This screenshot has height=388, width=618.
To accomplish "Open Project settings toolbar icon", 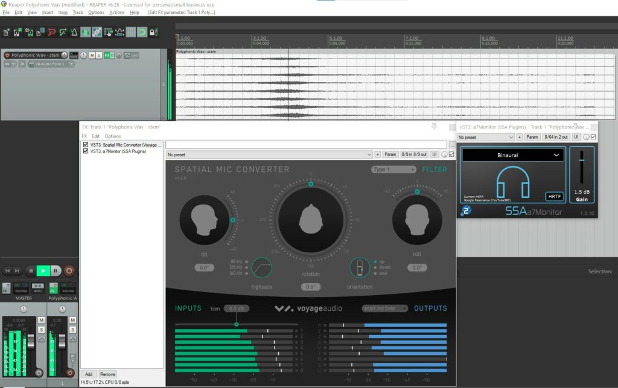I will [40, 33].
